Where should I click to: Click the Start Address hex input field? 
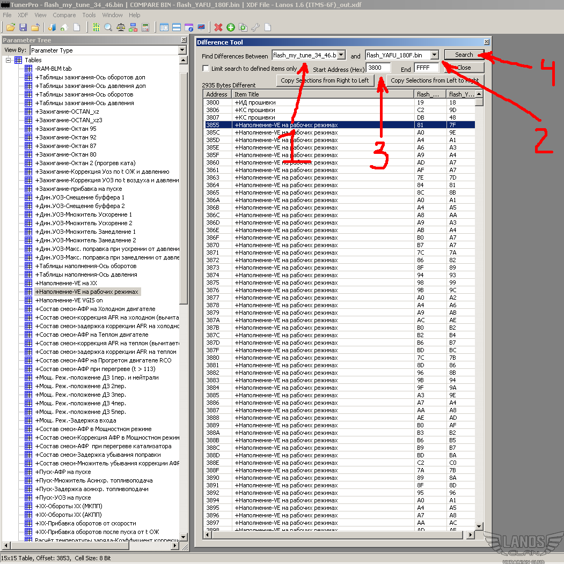(378, 68)
